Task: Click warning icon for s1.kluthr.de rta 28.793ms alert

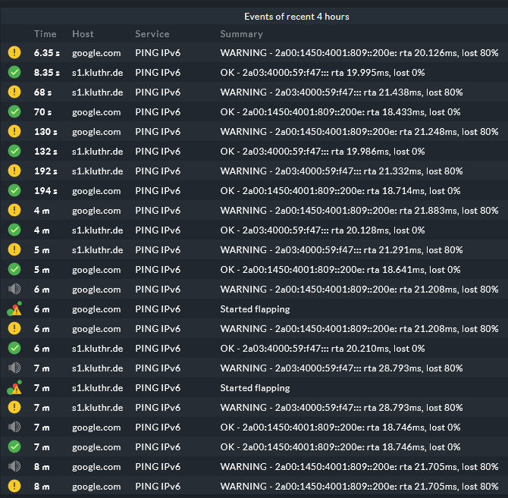Action: (x=14, y=407)
